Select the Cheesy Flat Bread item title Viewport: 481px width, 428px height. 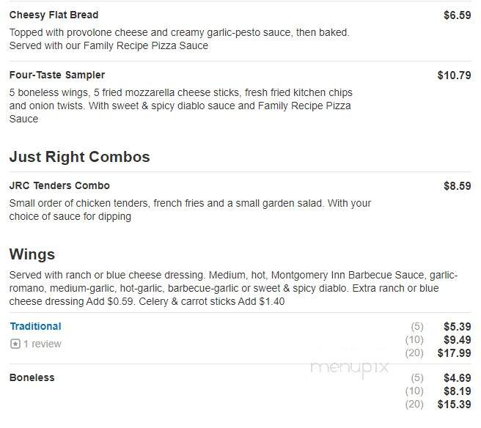point(54,15)
